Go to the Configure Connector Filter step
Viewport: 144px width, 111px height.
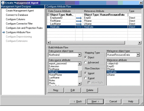tap(19, 24)
